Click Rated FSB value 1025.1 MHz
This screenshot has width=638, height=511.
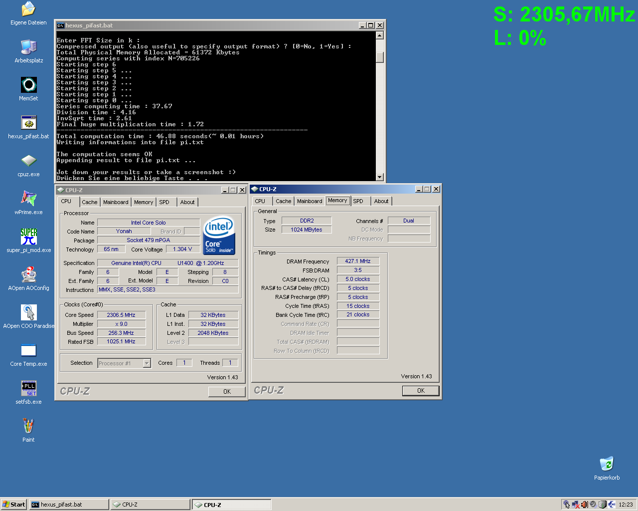(121, 341)
